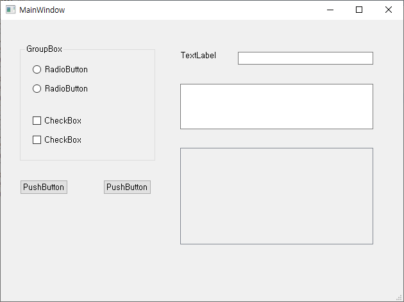404x302 pixels.
Task: Click the MainWindow title text
Action: pos(42,10)
